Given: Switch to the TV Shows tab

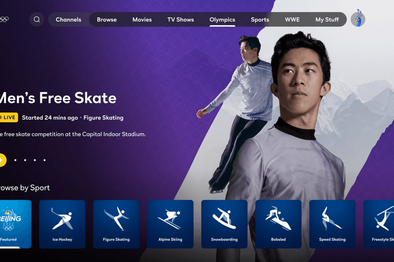Looking at the screenshot, I should 180,20.
